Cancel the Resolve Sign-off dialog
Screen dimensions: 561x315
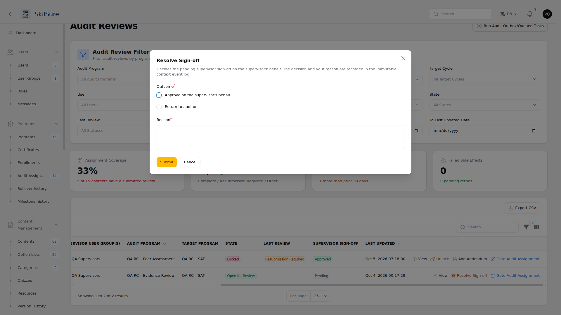point(190,162)
